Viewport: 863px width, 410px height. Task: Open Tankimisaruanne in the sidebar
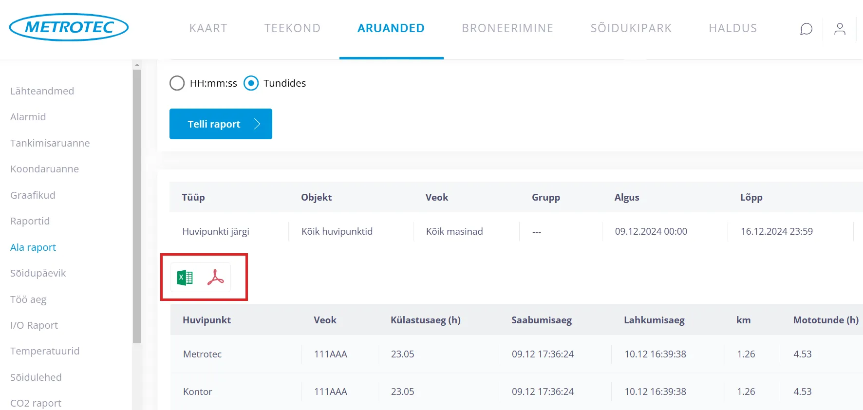click(50, 143)
